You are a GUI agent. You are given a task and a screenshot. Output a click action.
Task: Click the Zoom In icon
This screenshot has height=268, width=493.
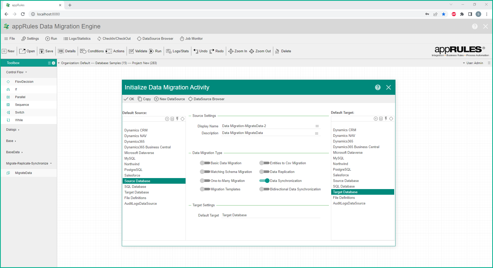(x=231, y=51)
